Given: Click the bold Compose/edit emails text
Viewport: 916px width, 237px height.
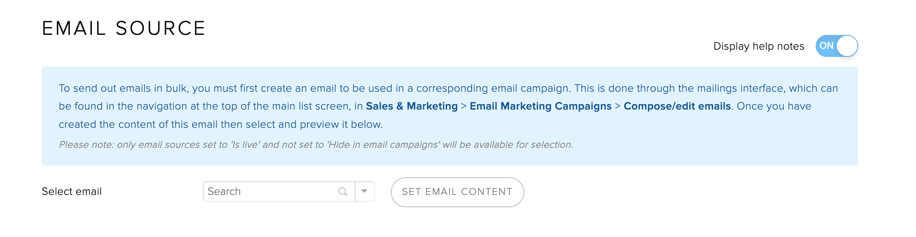Looking at the screenshot, I should [677, 106].
